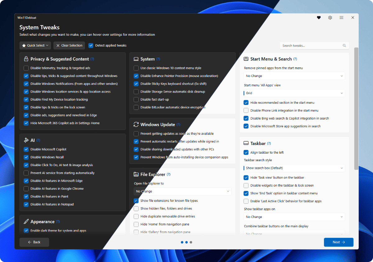The height and width of the screenshot is (262, 373).
Task: Check Disable AI features in Google Chrome
Action: click(x=26, y=188)
